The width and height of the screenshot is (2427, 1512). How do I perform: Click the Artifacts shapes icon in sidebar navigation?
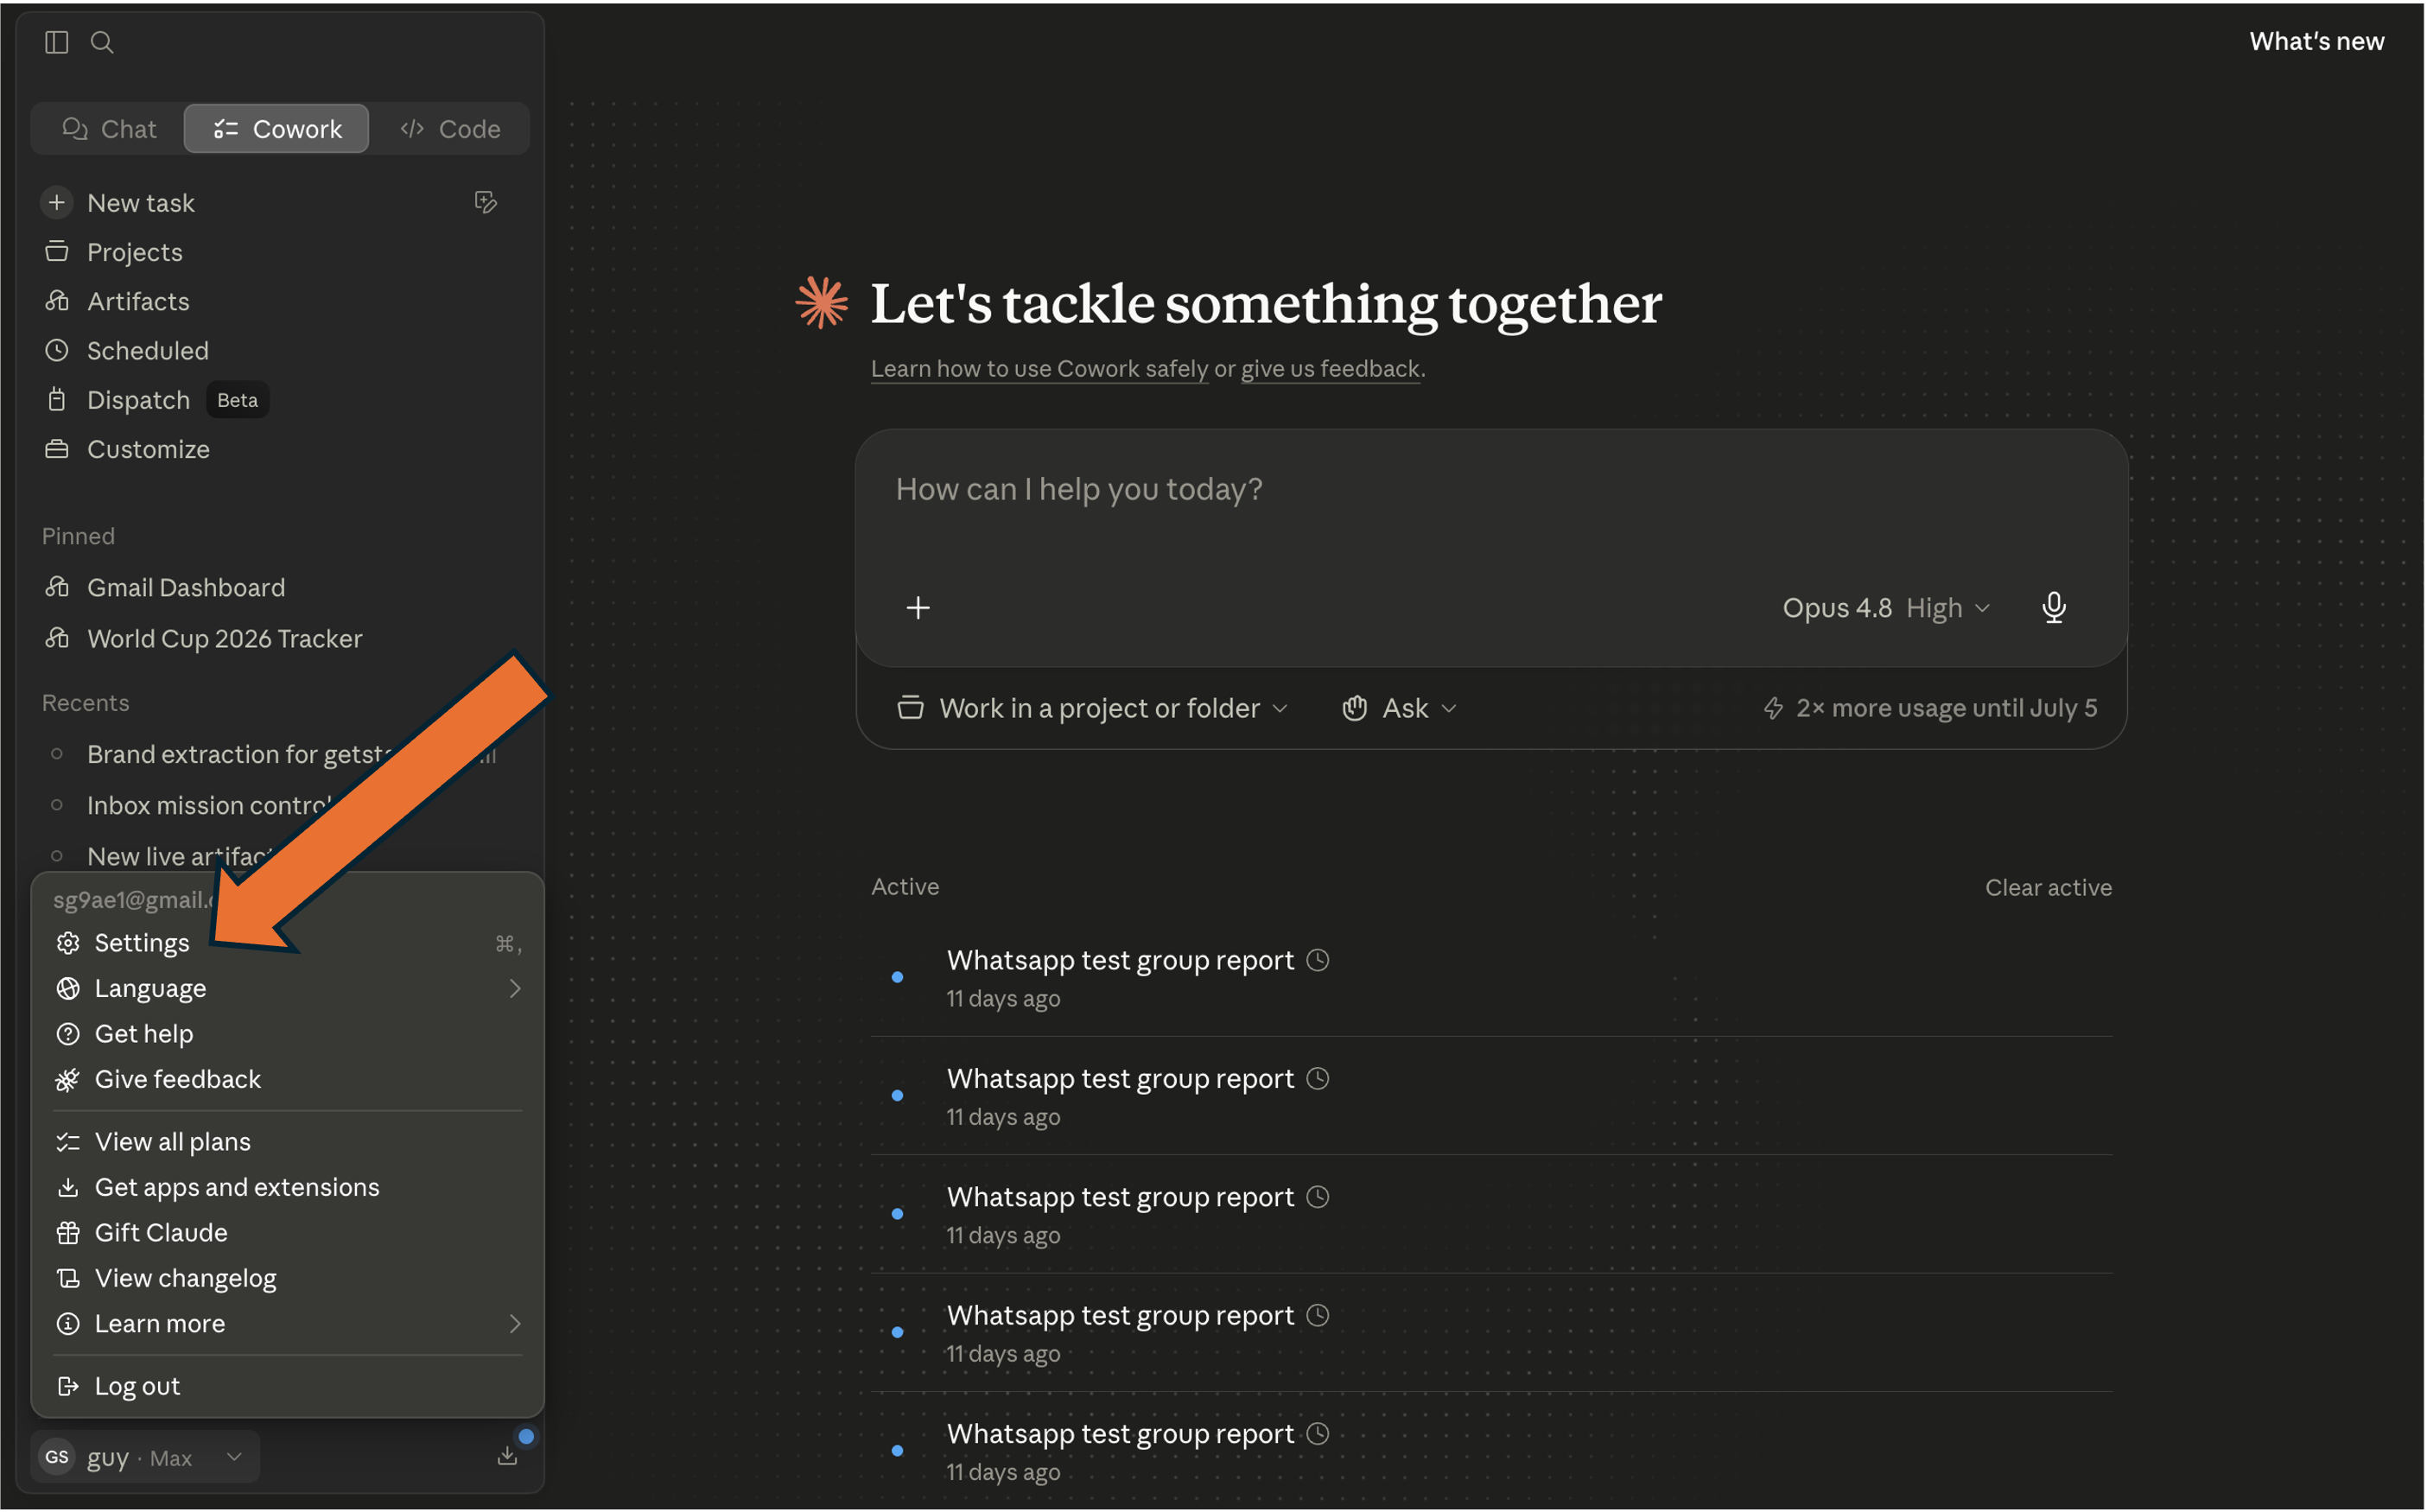tap(57, 301)
